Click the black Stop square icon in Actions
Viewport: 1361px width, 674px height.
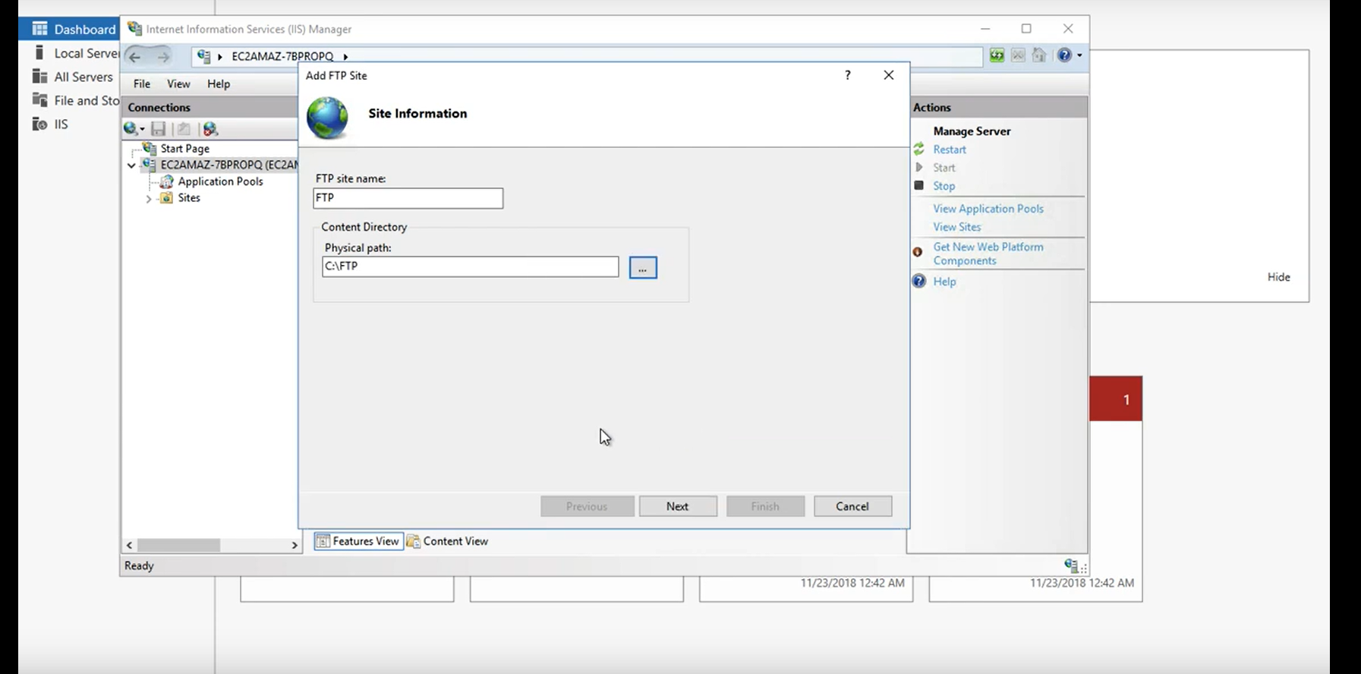[919, 185]
